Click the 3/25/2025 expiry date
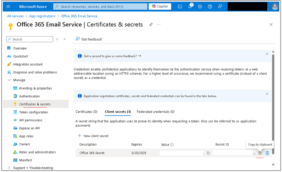This screenshot has width=282, height=172. click(x=138, y=153)
